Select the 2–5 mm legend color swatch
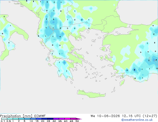The width and height of the screenshot is (158, 122). pos(21,119)
